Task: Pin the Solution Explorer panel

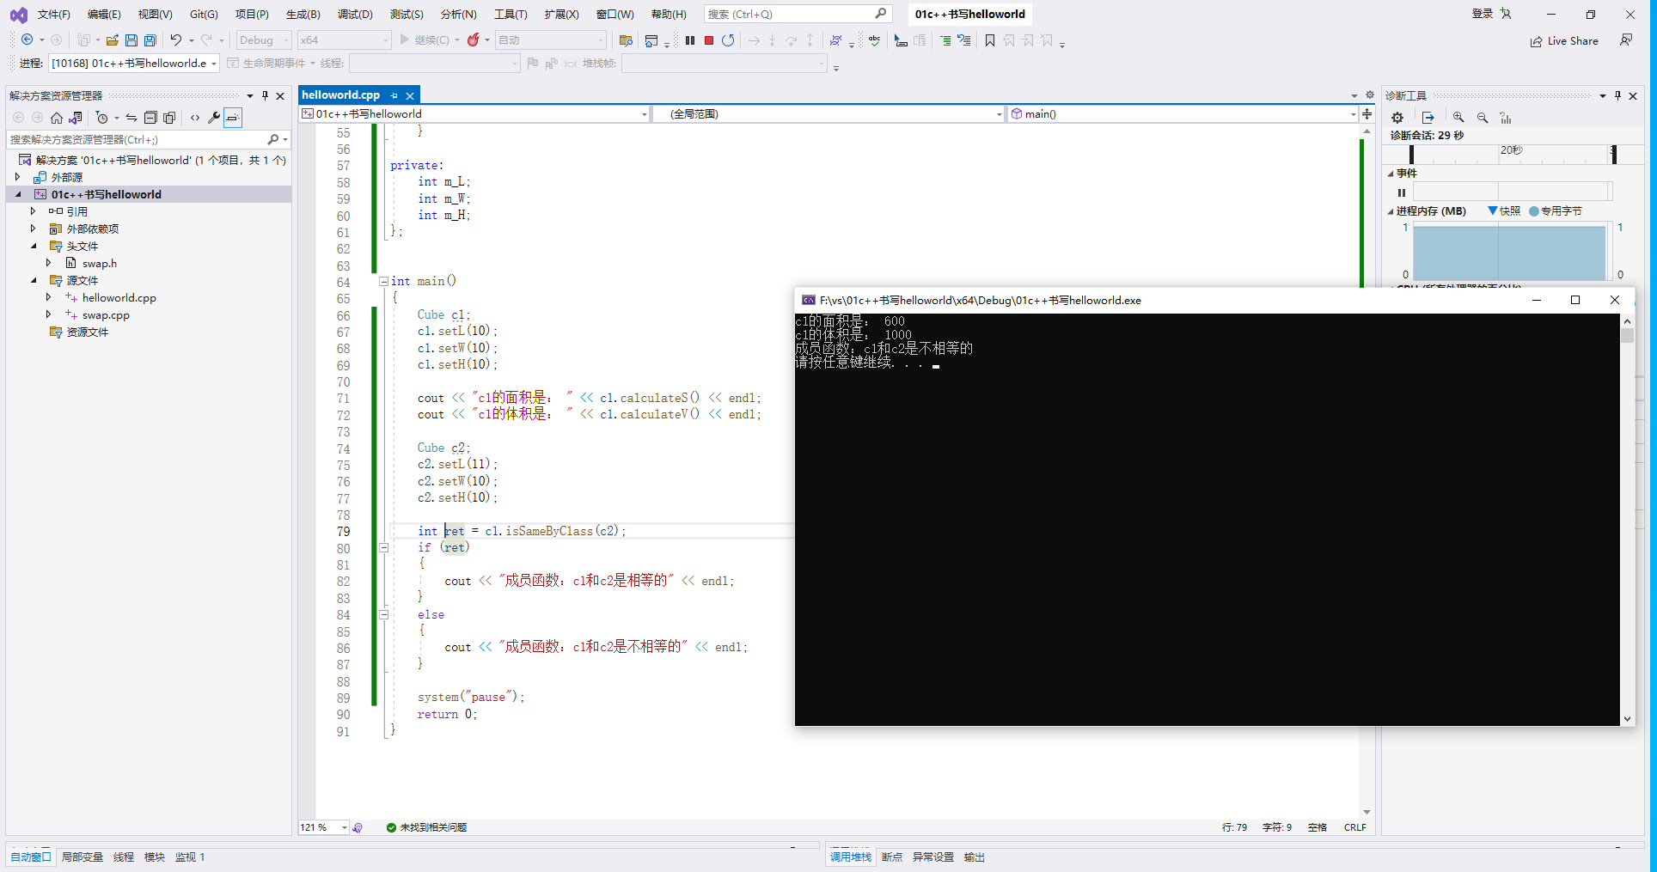Action: pos(265,95)
